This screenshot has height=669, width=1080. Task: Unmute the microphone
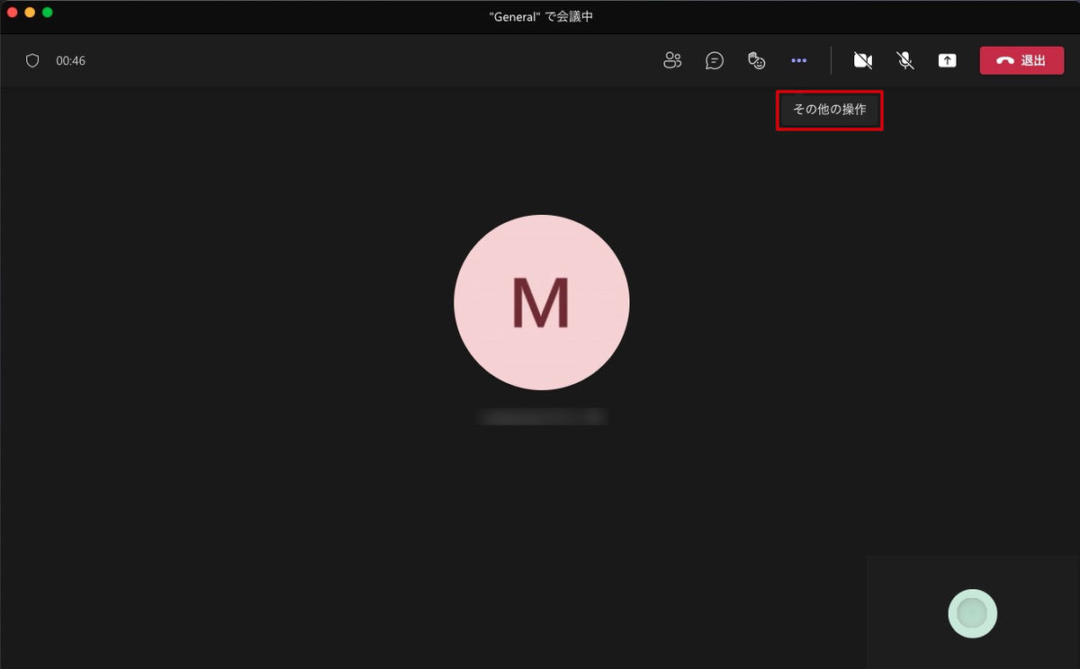[905, 60]
